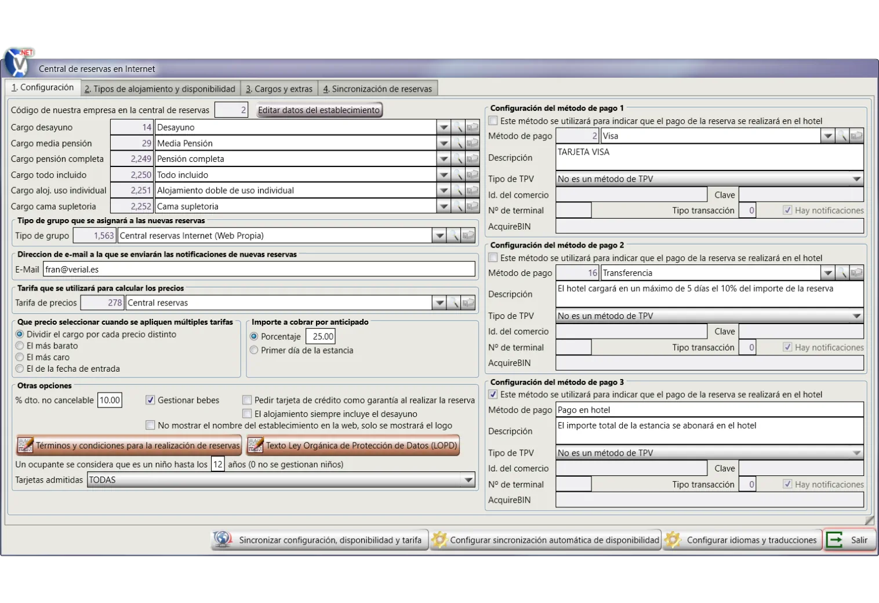
Task: Open file cabinet icon beside Tarifa de precios
Action: (468, 303)
